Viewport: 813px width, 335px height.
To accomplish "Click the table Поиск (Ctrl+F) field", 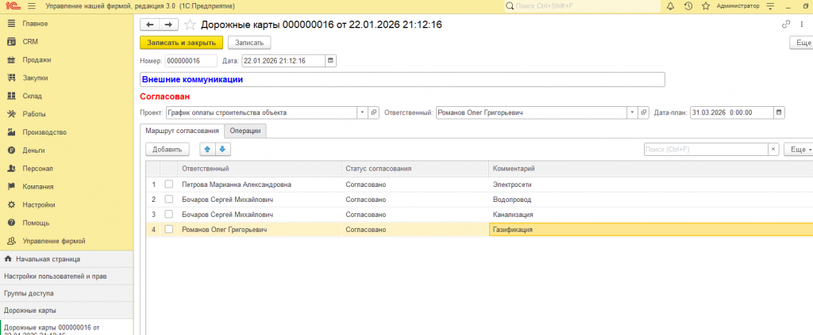I will click(x=706, y=150).
